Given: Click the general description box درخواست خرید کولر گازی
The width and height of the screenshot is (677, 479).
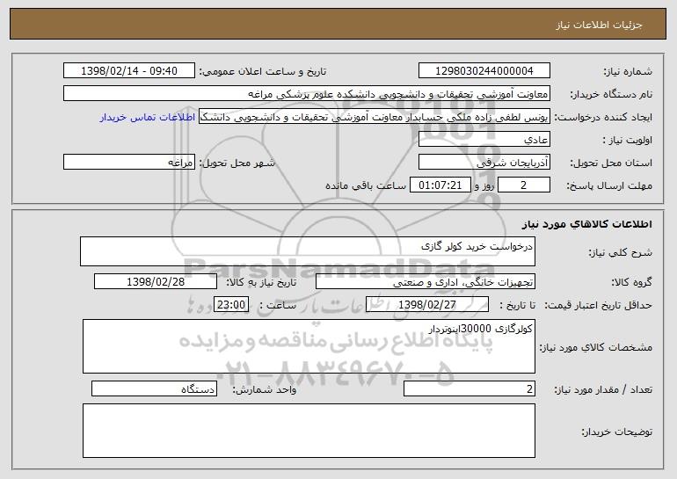Looking at the screenshot, I should pos(308,251).
